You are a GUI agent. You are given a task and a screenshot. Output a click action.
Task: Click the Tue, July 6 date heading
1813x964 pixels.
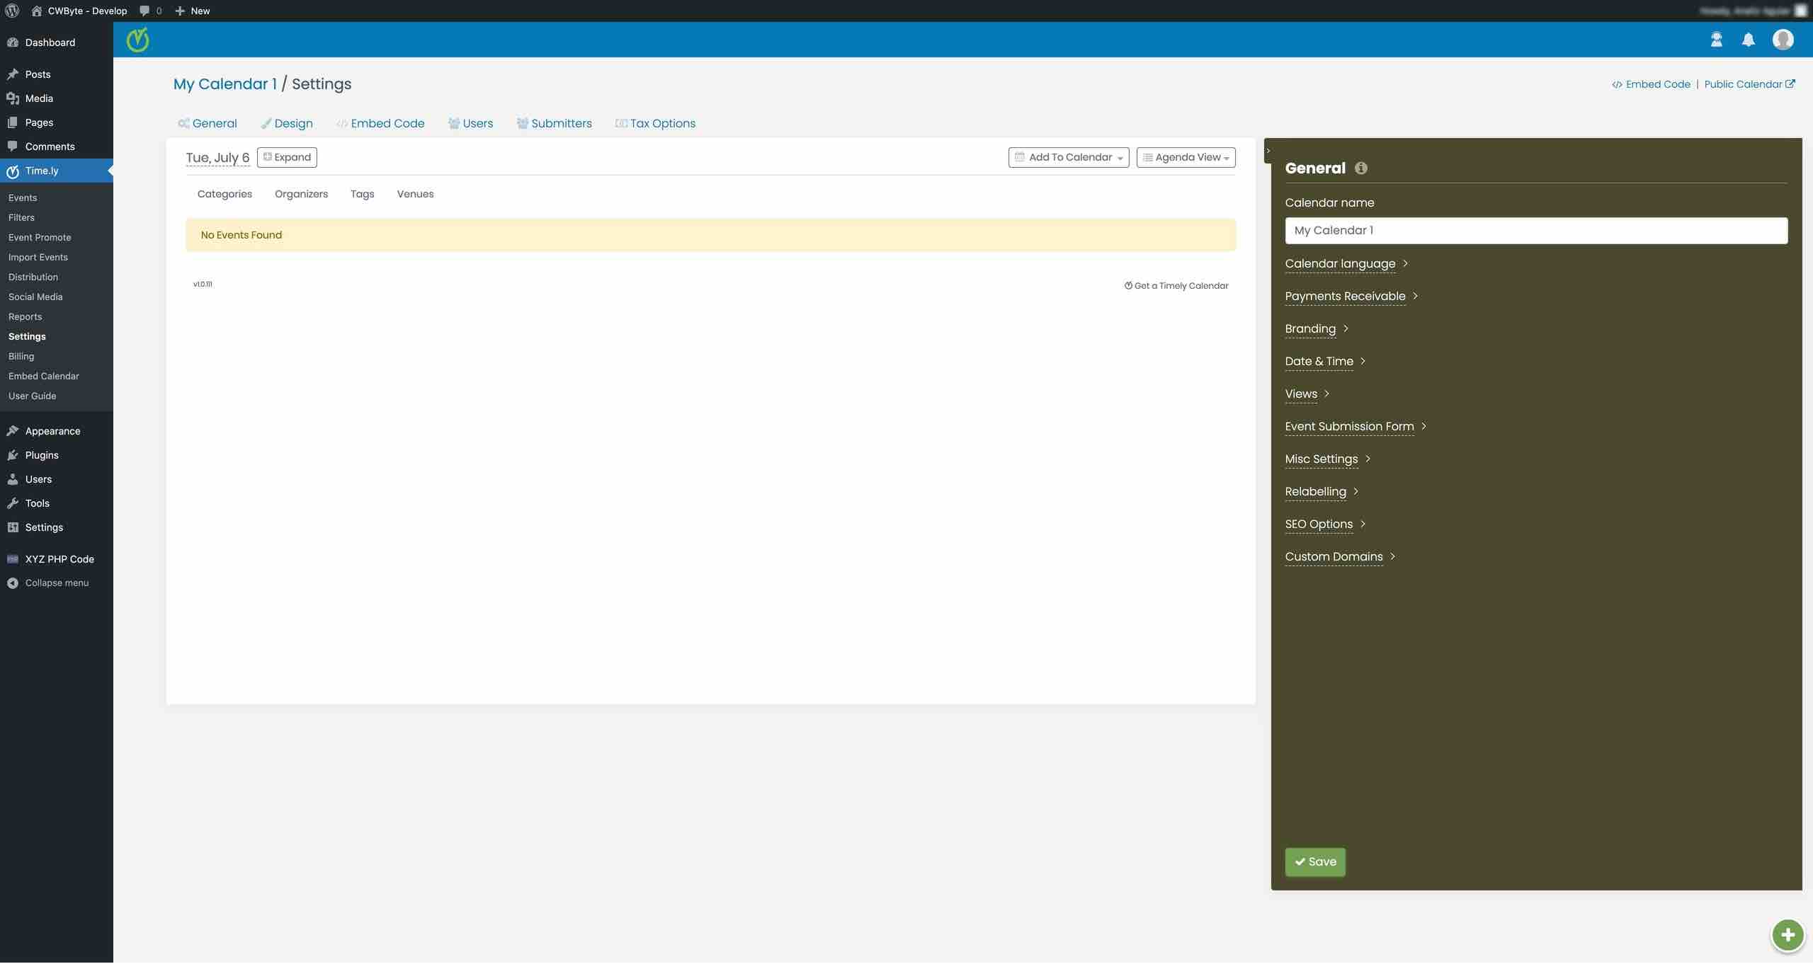pyautogui.click(x=217, y=158)
